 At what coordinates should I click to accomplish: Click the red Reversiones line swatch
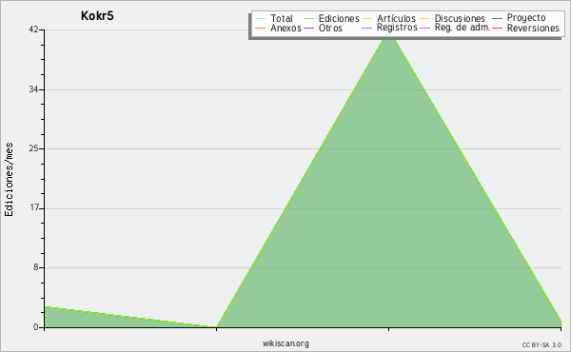[x=497, y=28]
